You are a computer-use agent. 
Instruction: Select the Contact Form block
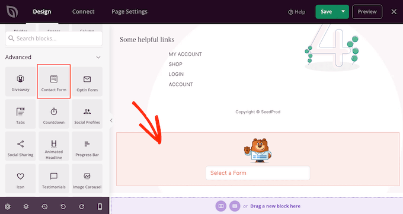click(x=54, y=82)
